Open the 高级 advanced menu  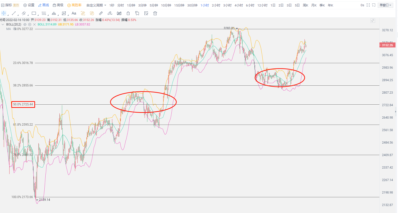[58, 5]
